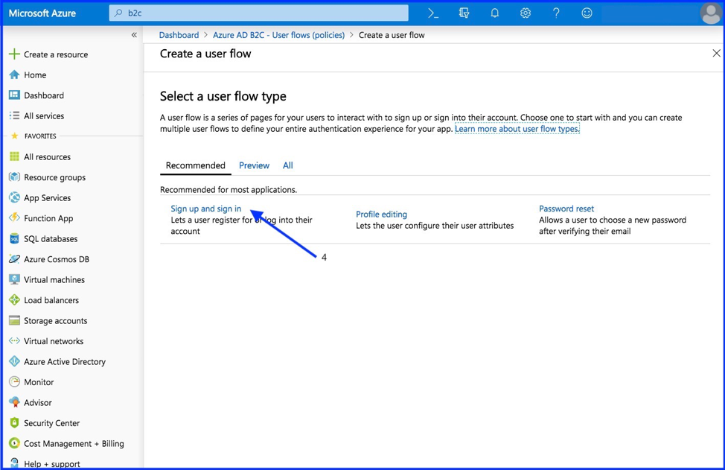The height and width of the screenshot is (470, 725).
Task: Open Dashboard from the sidebar
Action: coord(44,95)
